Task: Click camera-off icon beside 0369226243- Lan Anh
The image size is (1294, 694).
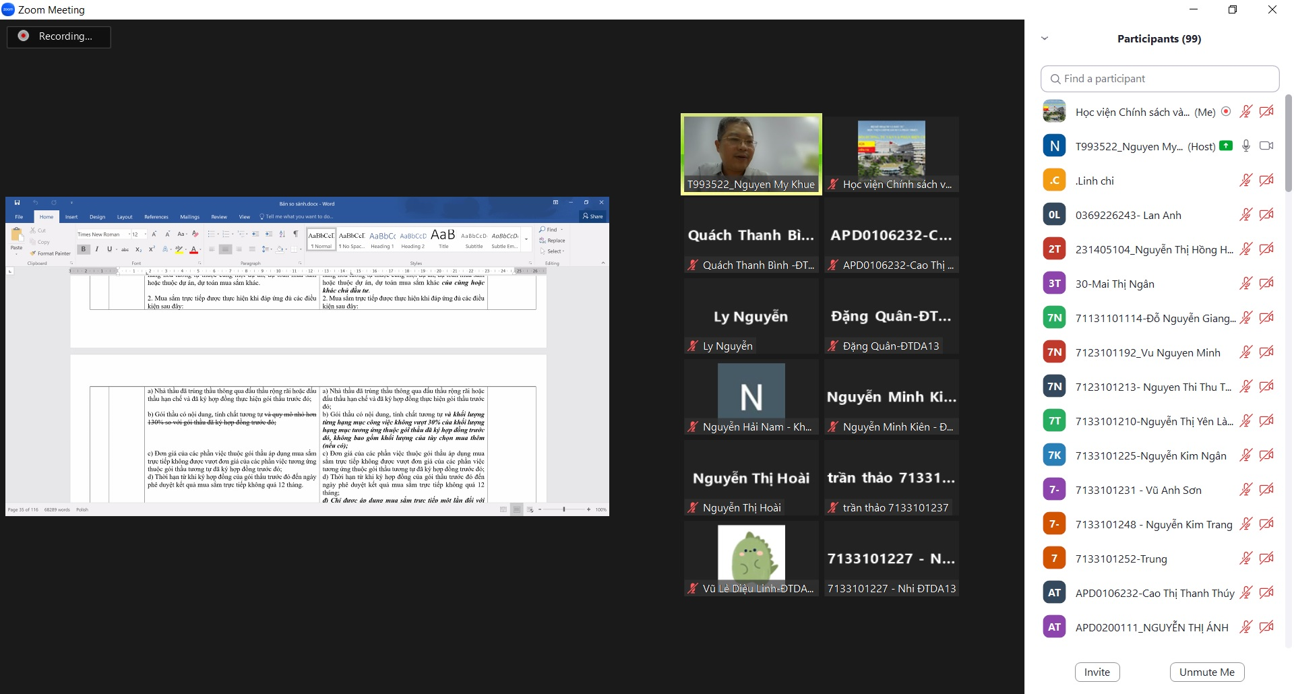Action: pos(1266,215)
